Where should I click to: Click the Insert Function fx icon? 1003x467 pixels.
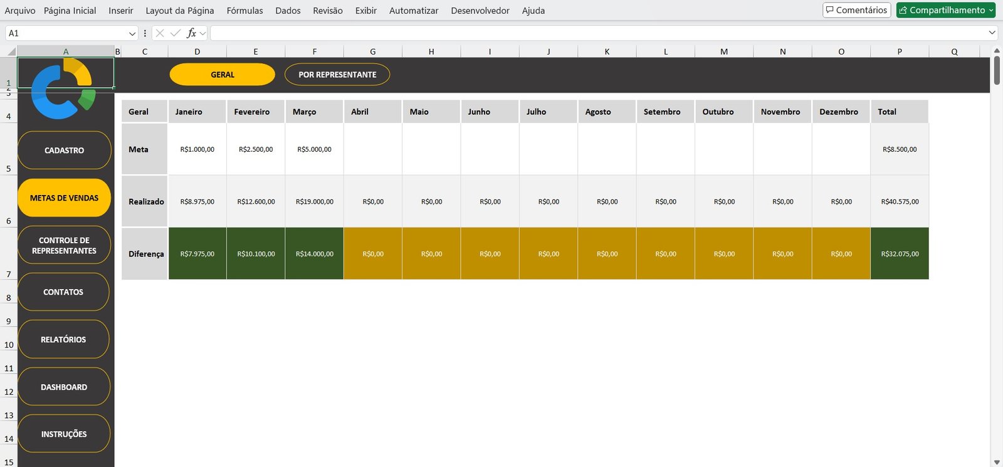pyautogui.click(x=191, y=33)
